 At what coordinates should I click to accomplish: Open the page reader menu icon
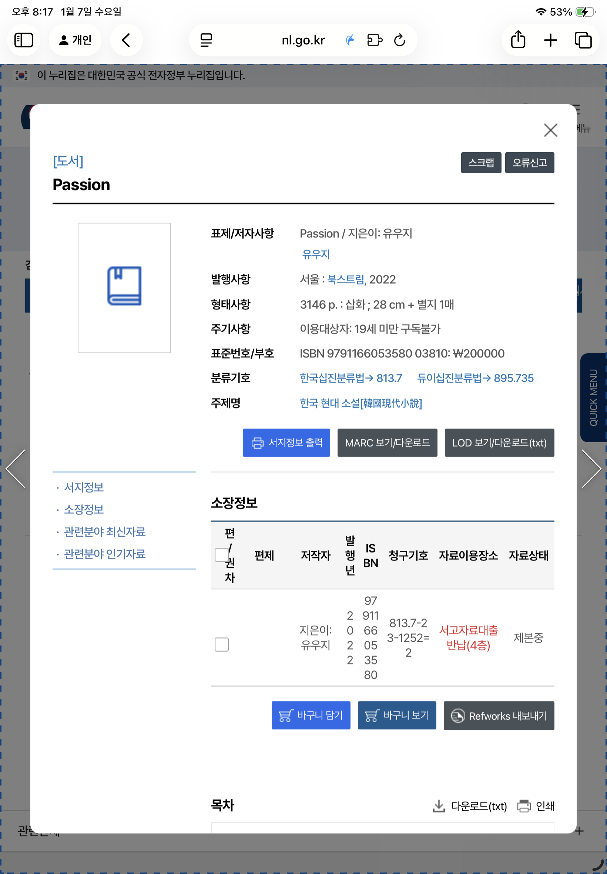tap(206, 40)
